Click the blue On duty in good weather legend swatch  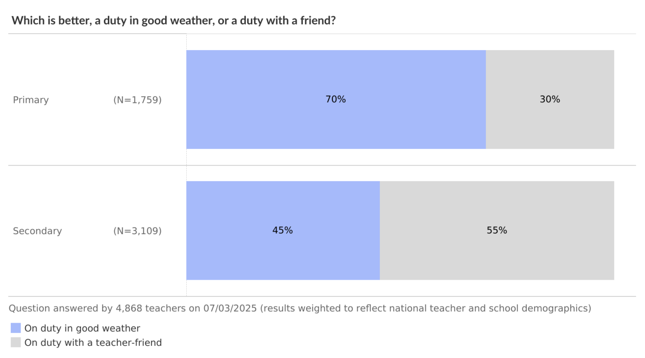(16, 328)
